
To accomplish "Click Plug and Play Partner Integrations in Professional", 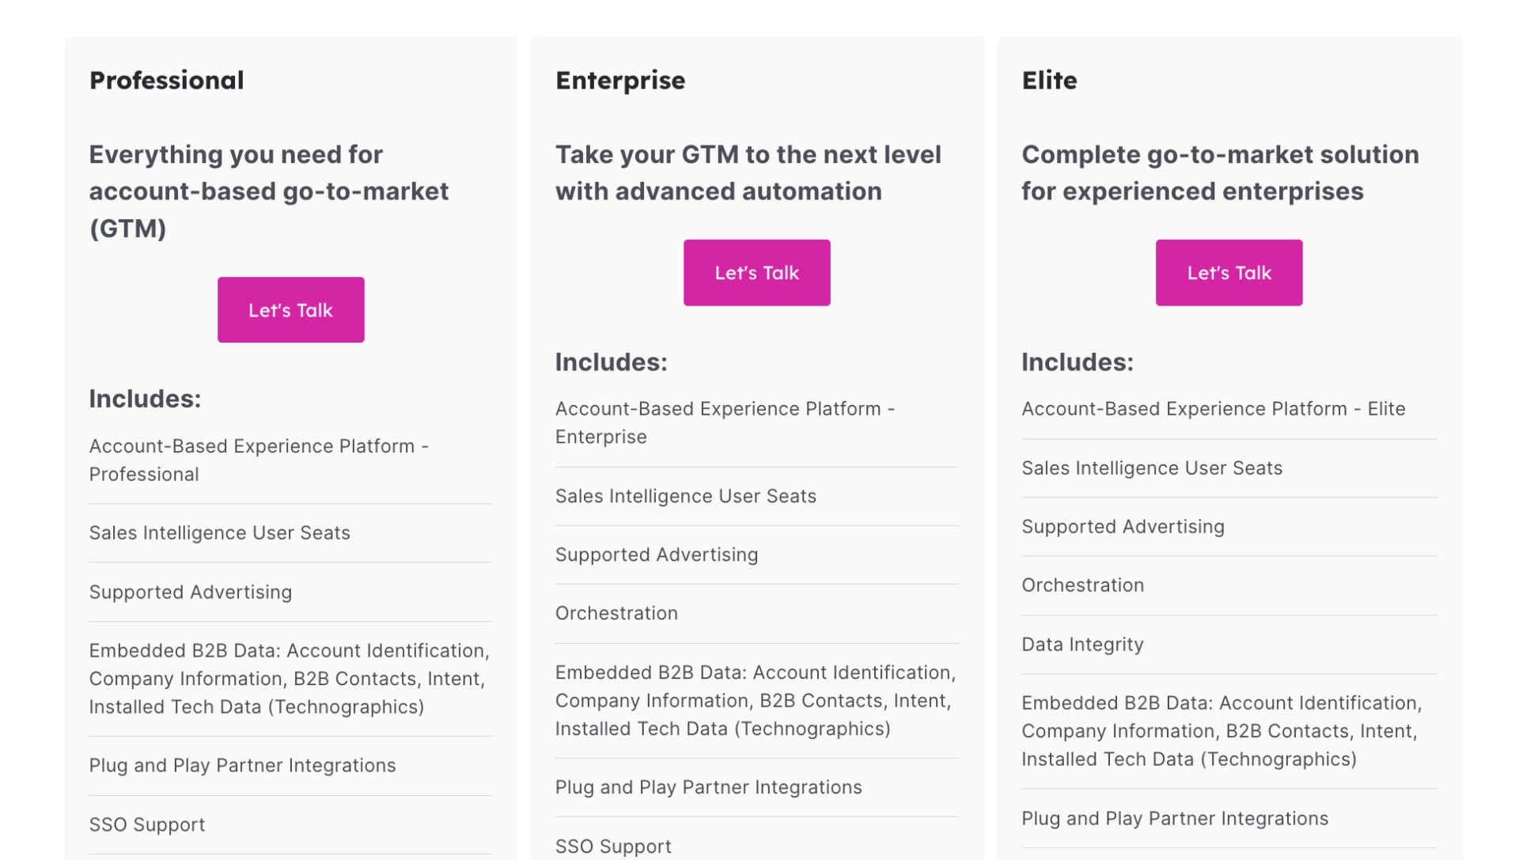I will pos(242,766).
